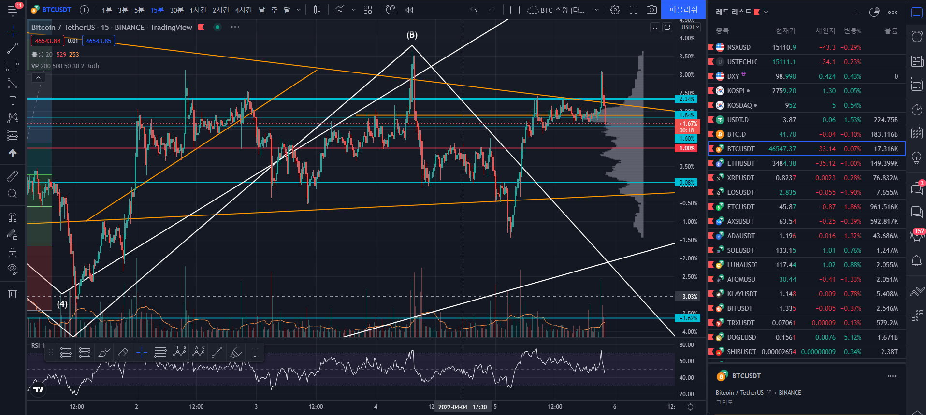Toggle lock all drawing tools

(x=13, y=252)
